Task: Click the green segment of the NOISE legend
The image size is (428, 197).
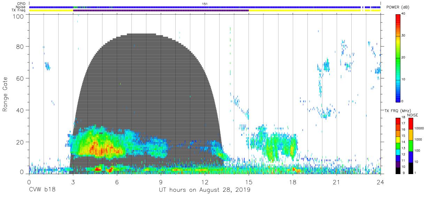Action: coord(411,146)
